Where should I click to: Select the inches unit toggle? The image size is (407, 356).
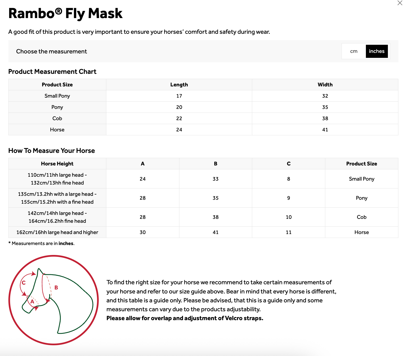point(376,51)
